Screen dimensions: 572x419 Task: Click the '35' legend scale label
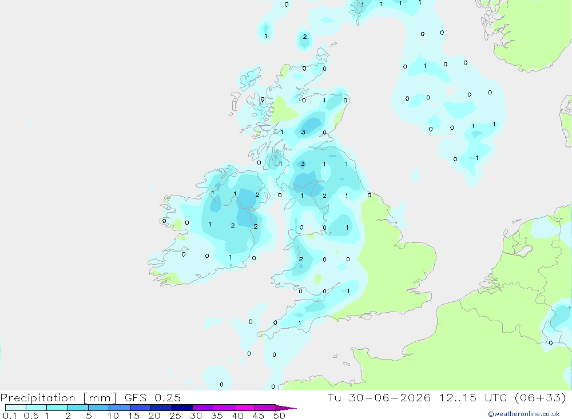(x=217, y=416)
